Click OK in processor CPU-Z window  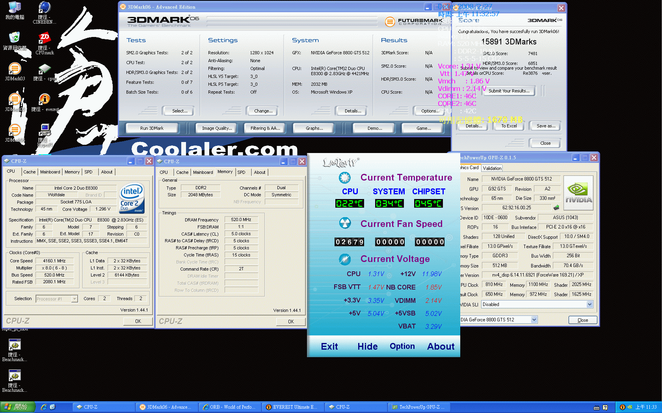[x=138, y=321]
